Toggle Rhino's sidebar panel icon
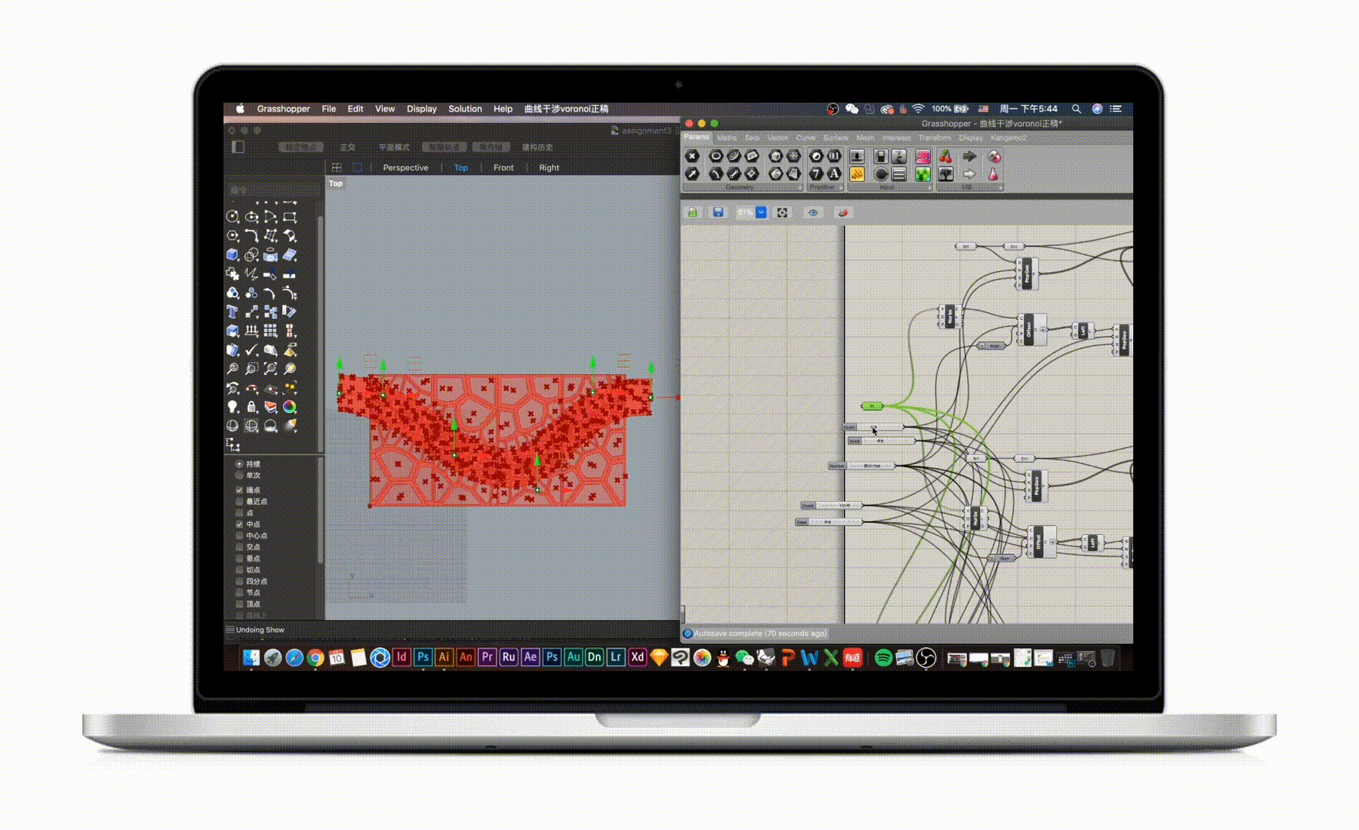 [x=238, y=147]
